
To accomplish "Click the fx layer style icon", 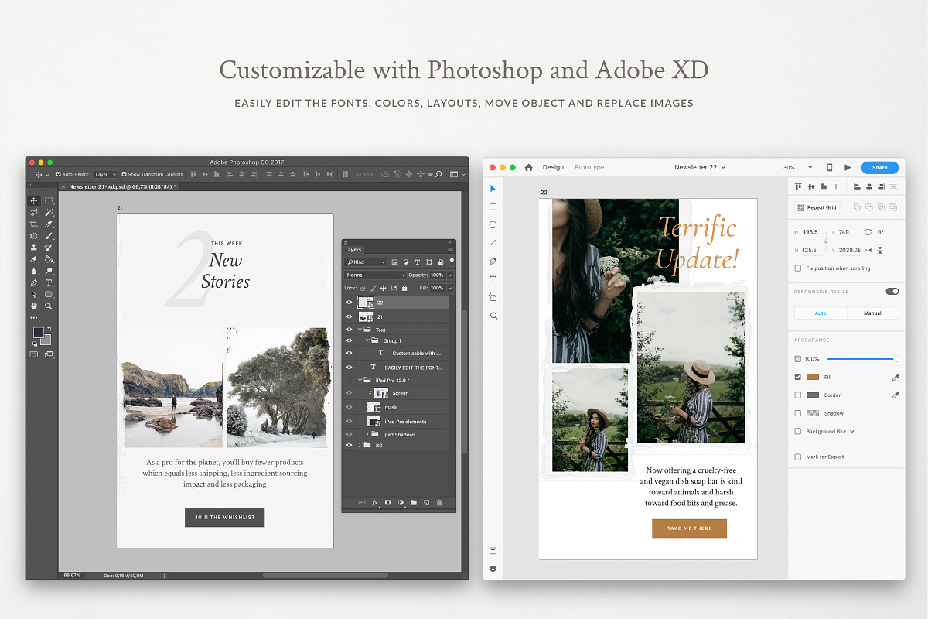I will [x=375, y=503].
